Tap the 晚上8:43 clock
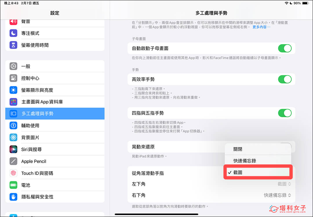 [x=11, y=3]
